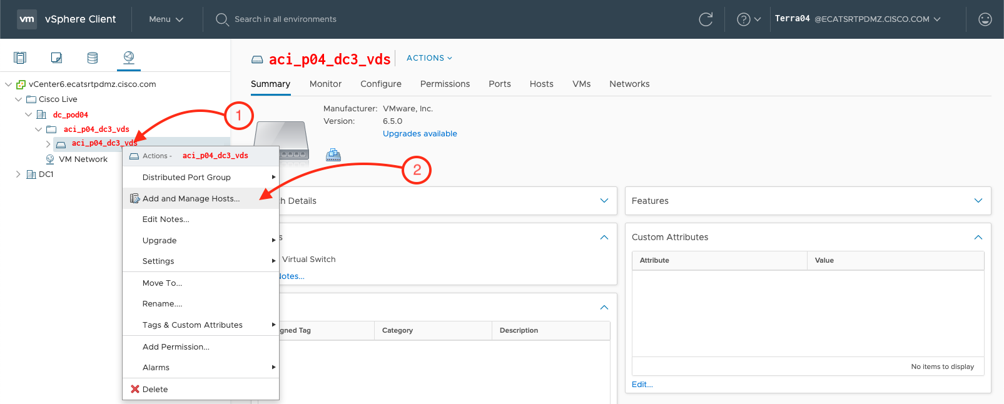This screenshot has height=404, width=1004.
Task: Open the Alarms submenu
Action: click(201, 368)
